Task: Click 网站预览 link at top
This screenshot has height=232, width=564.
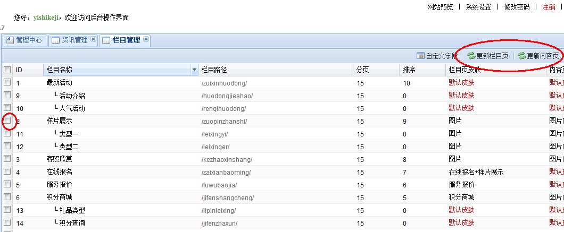Action: [440, 7]
